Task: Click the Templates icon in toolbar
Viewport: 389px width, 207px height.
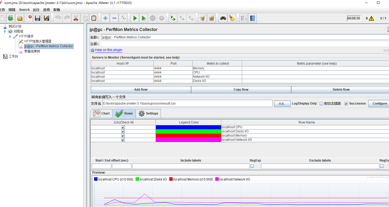Action: point(11,18)
